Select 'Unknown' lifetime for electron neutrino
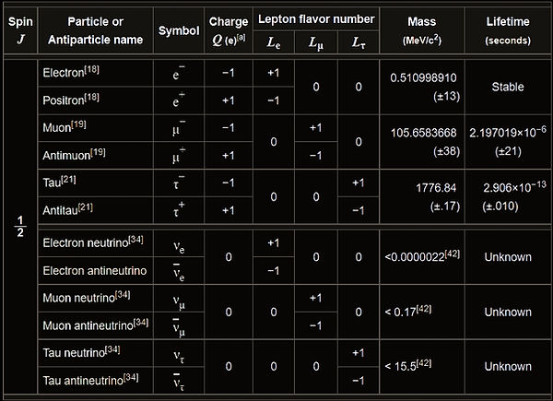Image resolution: width=553 pixels, height=401 pixels. coord(508,257)
